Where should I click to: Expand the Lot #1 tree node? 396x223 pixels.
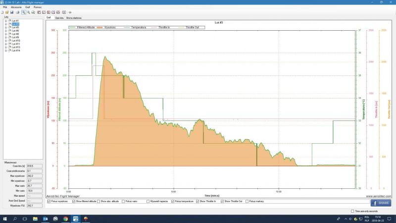[5, 21]
